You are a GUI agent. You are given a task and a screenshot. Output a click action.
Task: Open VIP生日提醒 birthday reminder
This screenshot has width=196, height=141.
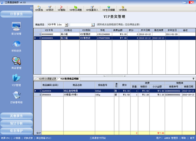[x=109, y=8]
